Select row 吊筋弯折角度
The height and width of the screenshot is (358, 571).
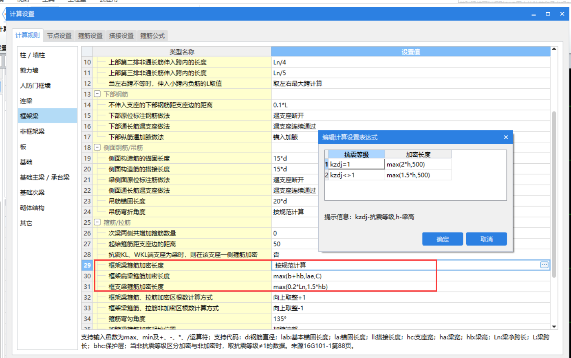182,212
